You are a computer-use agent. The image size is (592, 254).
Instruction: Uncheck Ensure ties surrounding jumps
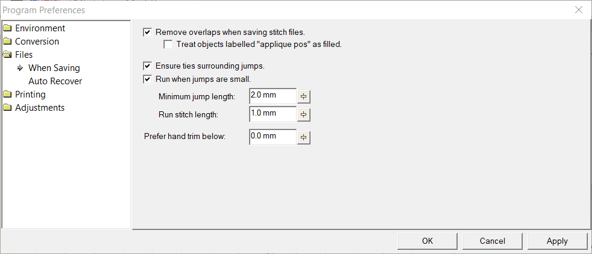tap(147, 66)
